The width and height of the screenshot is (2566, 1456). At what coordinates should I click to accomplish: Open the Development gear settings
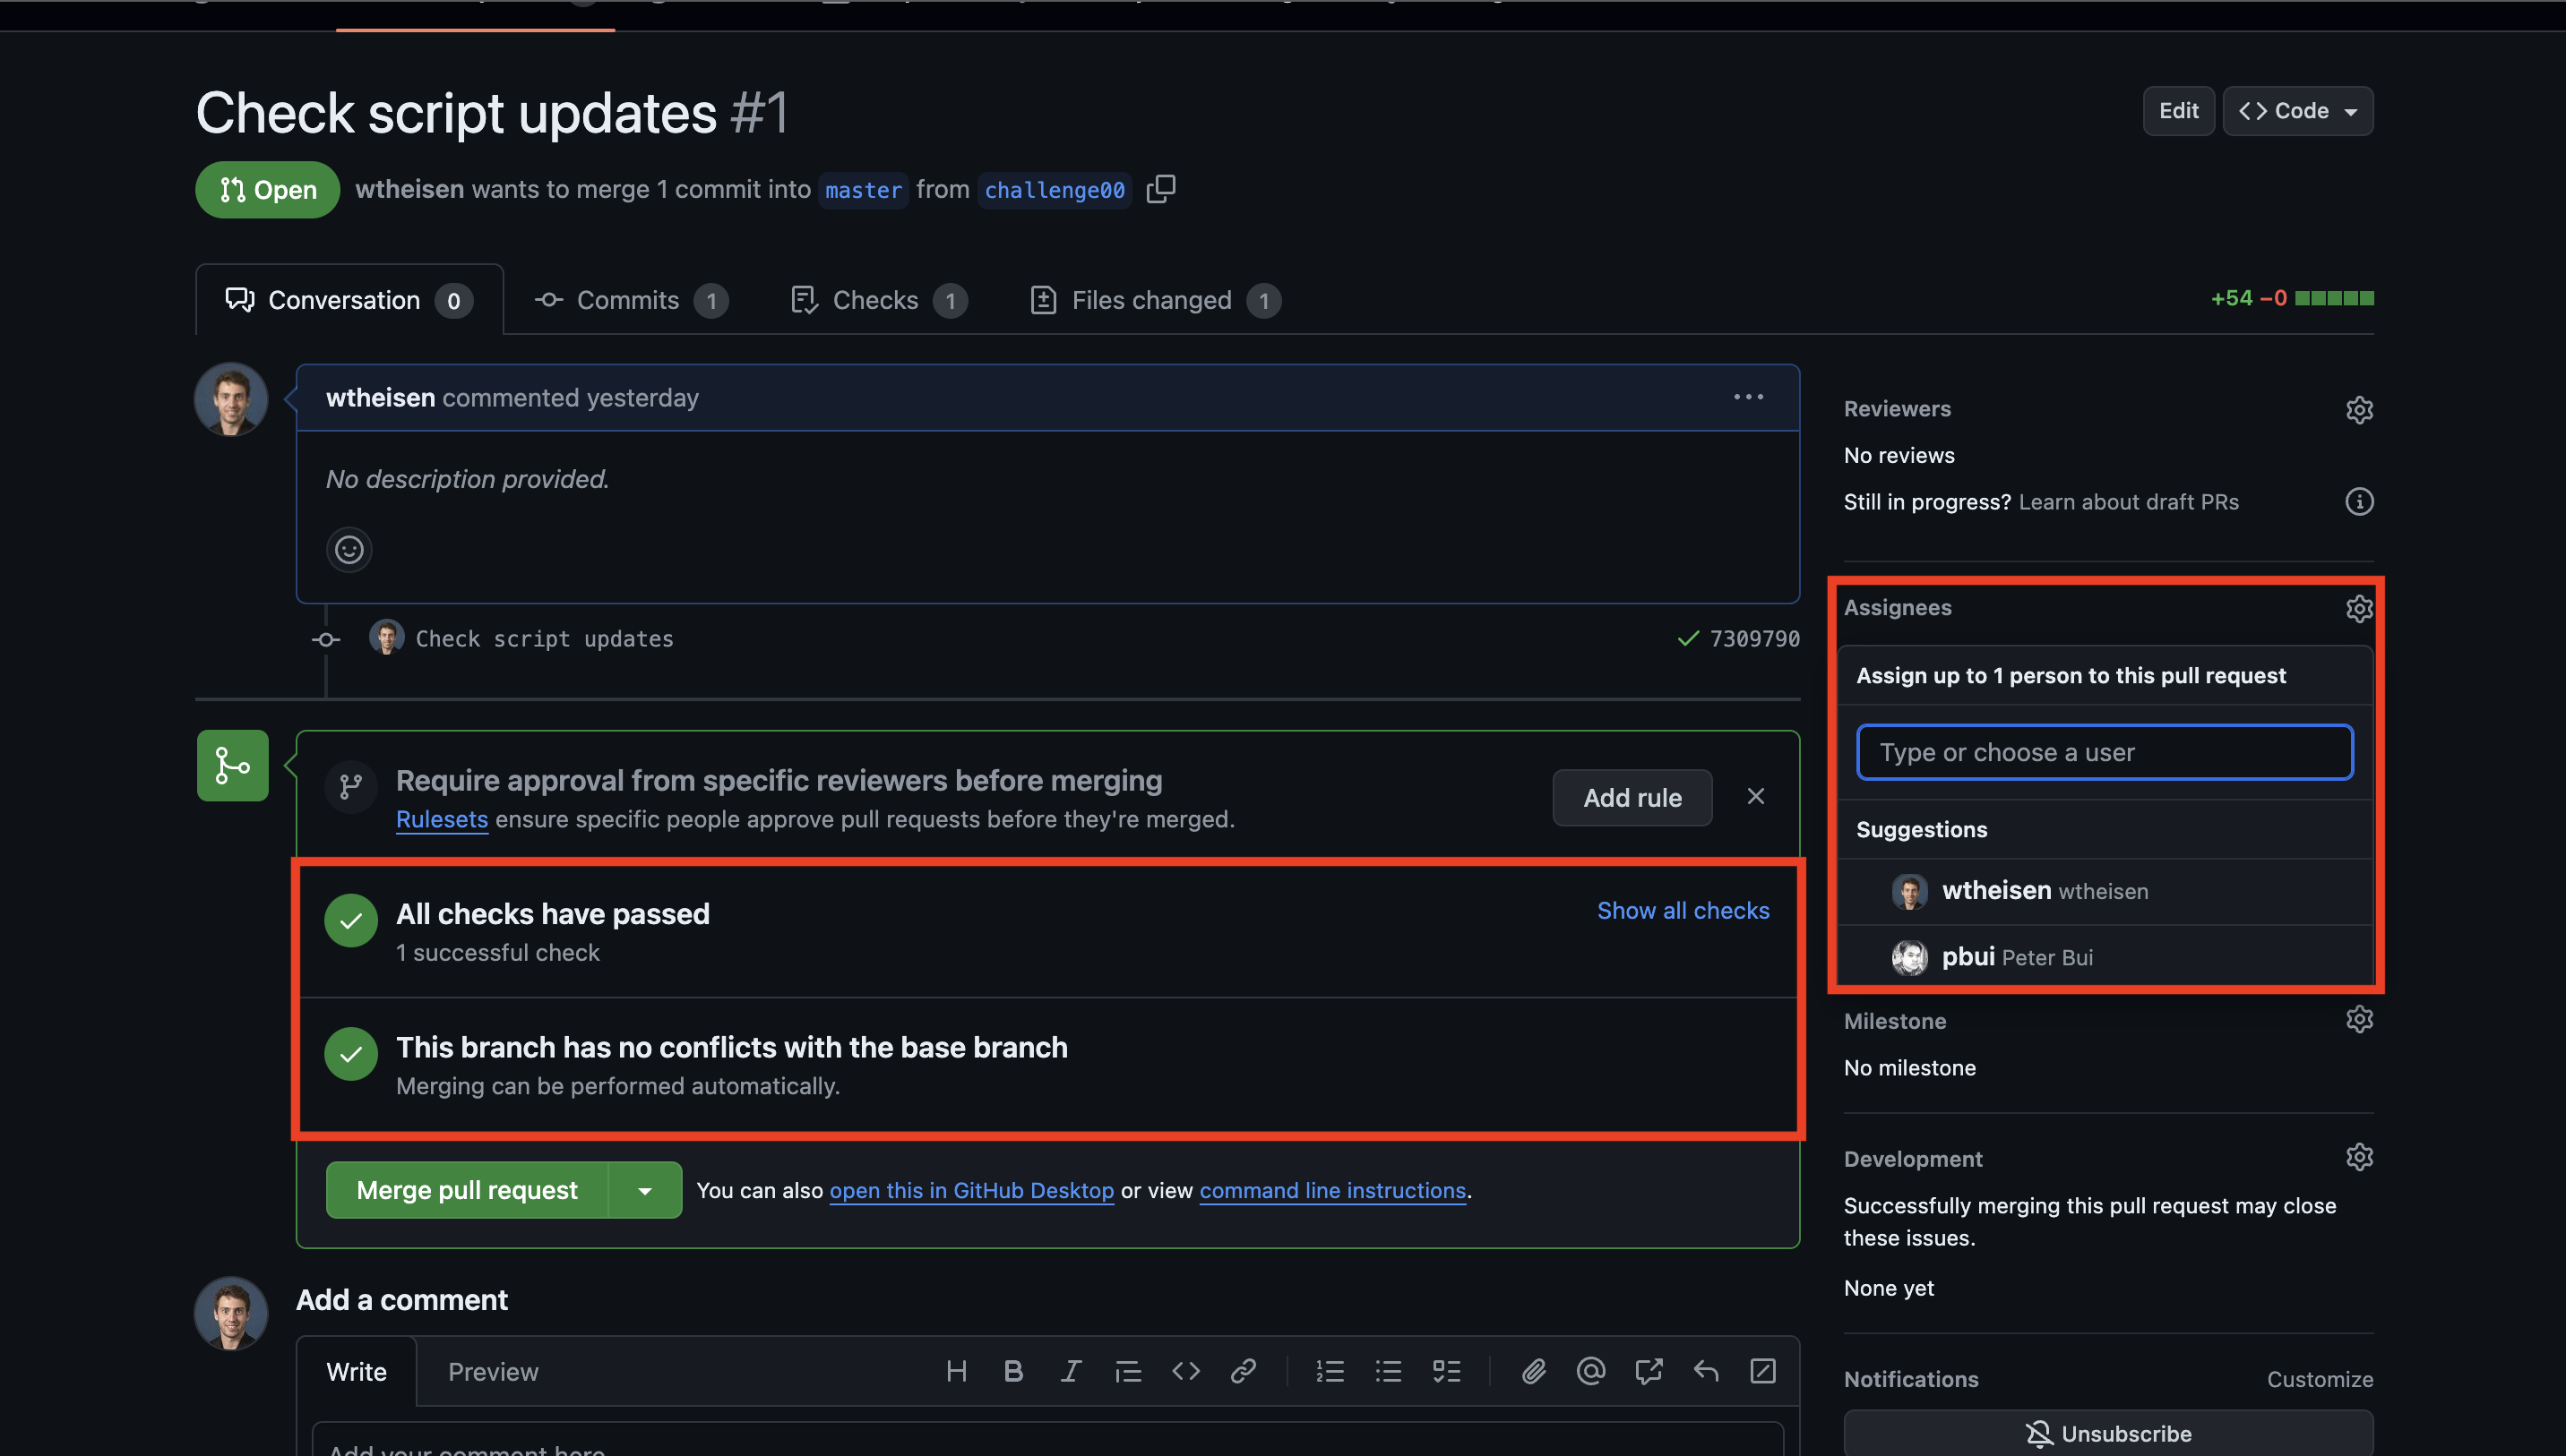click(x=2359, y=1157)
